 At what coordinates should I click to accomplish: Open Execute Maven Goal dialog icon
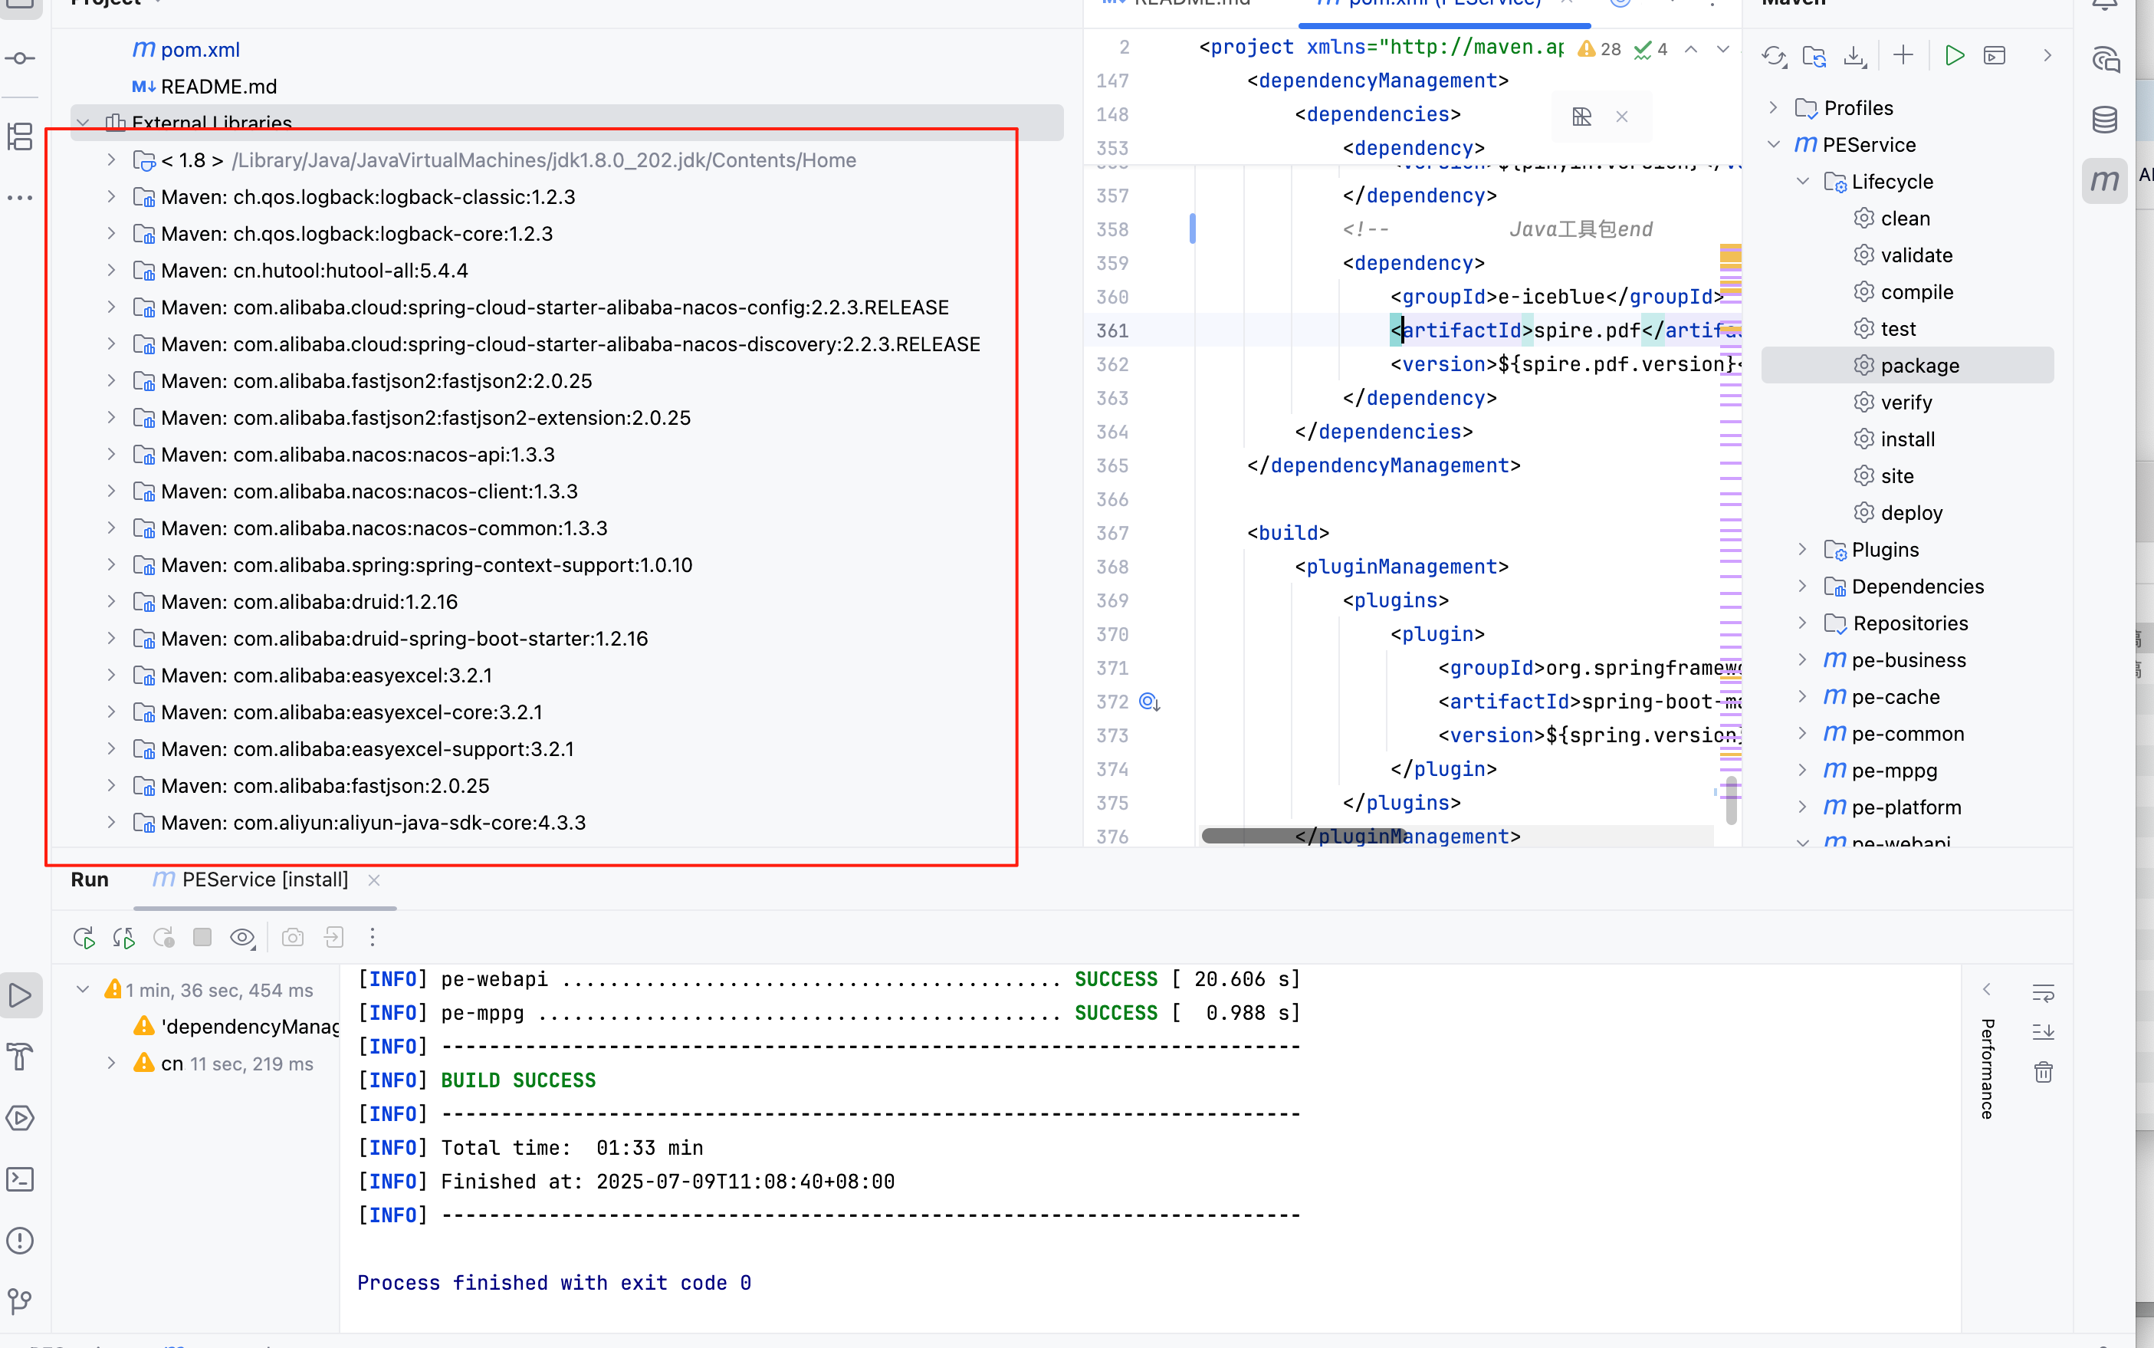coord(1995,56)
